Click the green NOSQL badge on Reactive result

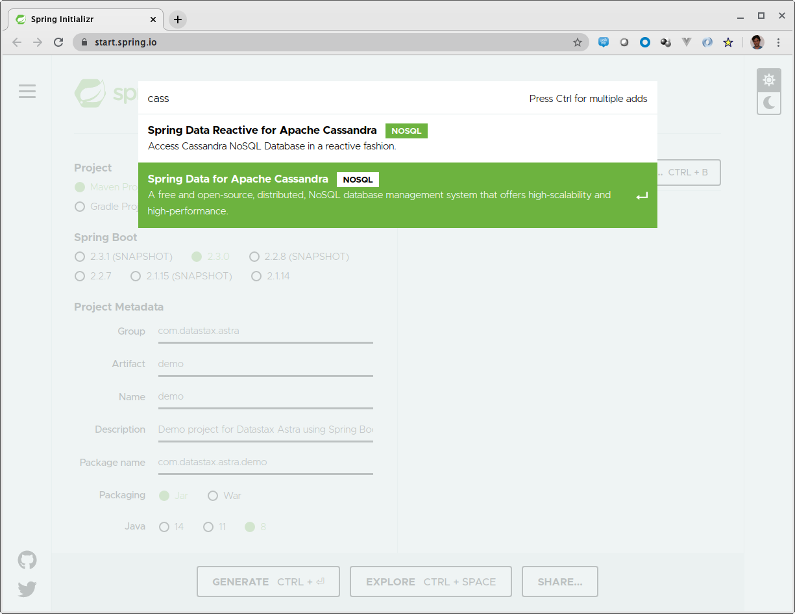point(406,131)
